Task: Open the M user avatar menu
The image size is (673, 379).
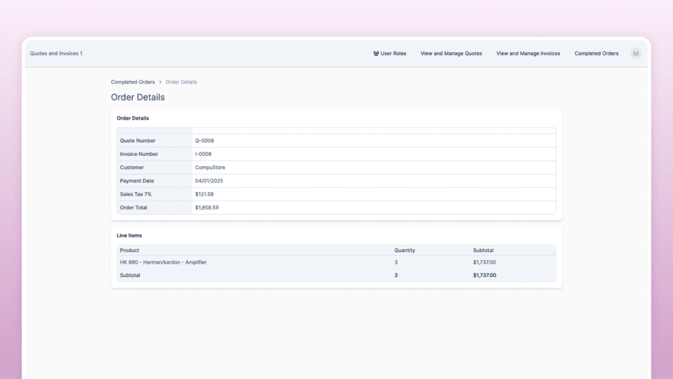Action: coord(636,53)
